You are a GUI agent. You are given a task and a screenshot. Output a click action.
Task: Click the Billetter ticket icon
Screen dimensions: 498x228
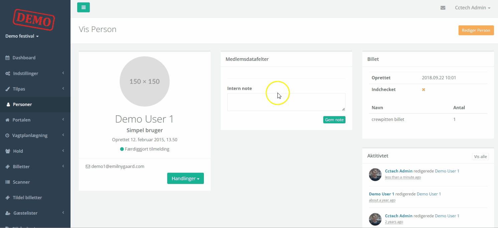[x=7, y=166]
